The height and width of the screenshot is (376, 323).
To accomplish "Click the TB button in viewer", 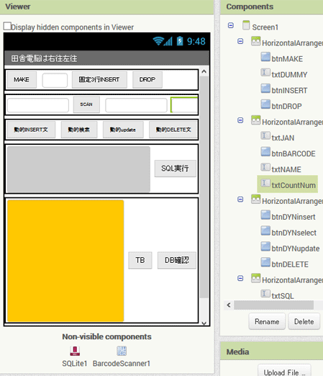I will pyautogui.click(x=140, y=260).
